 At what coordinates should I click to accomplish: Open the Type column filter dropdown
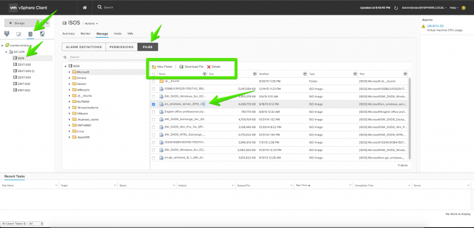[x=355, y=74]
